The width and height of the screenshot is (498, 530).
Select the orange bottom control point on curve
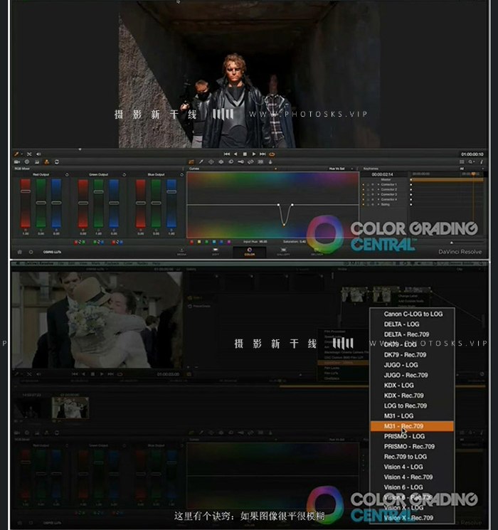[x=284, y=225]
